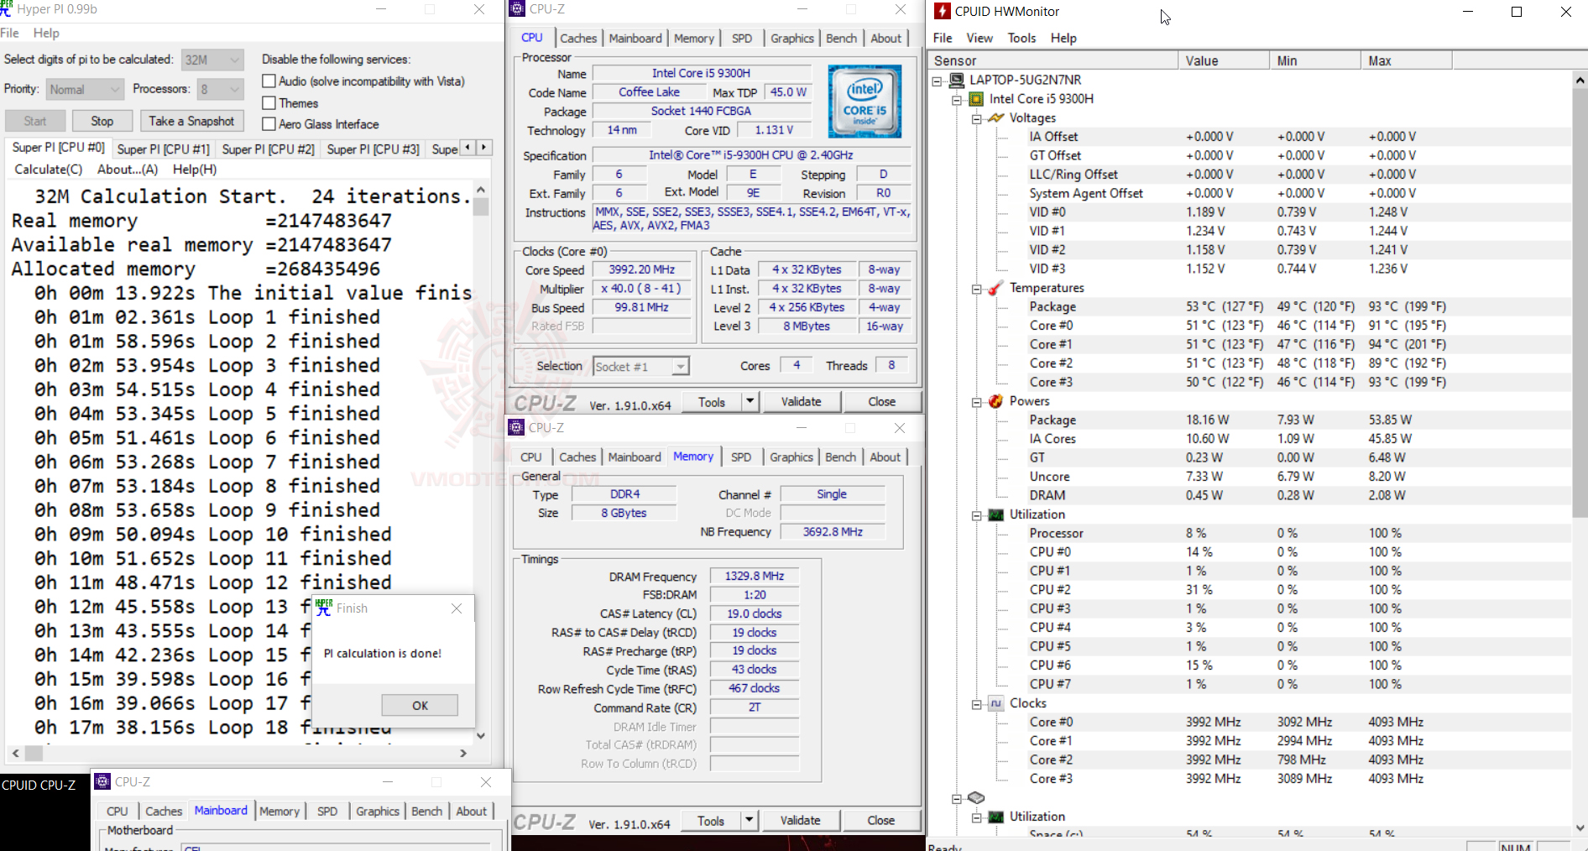Open the HWMonitor Tools menu

[x=1021, y=38]
